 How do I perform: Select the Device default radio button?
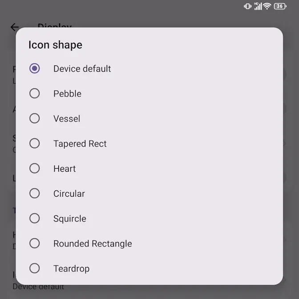[x=34, y=69]
